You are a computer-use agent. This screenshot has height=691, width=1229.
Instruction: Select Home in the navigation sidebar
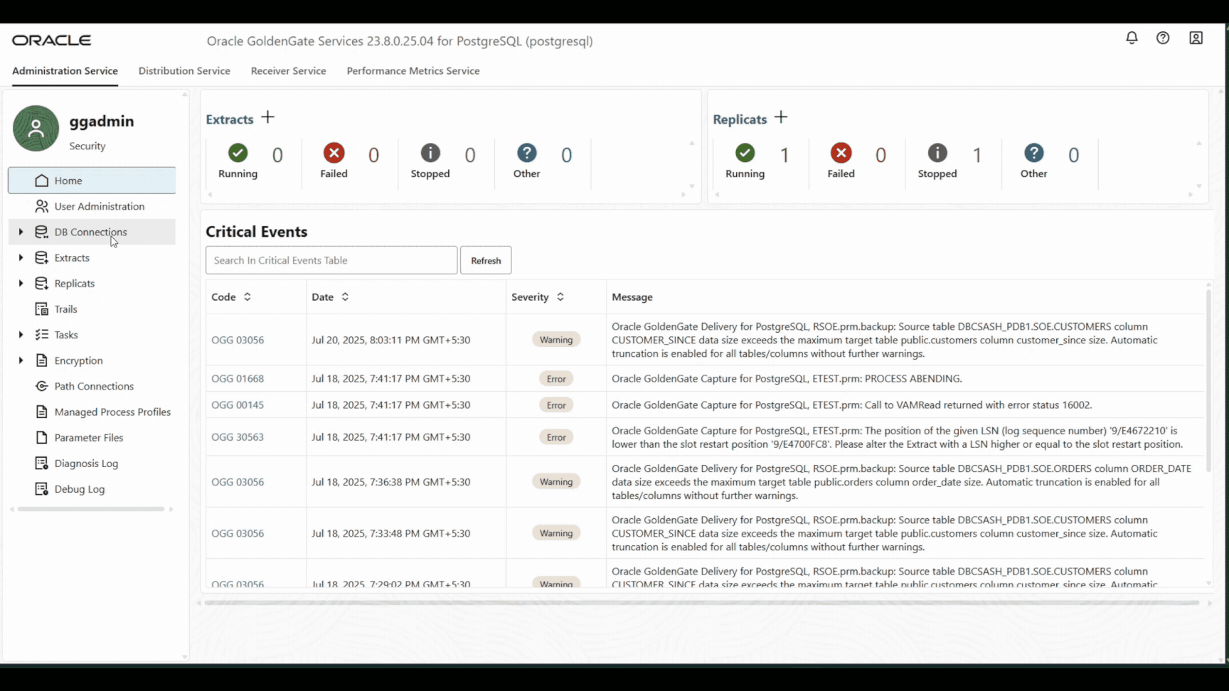click(92, 181)
